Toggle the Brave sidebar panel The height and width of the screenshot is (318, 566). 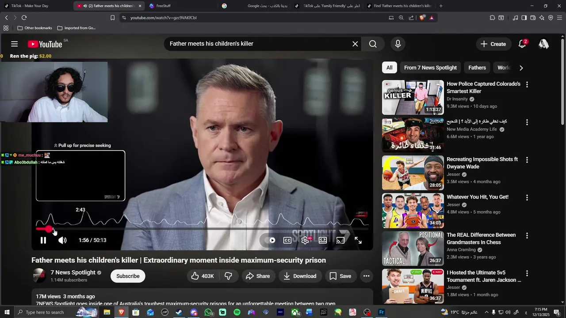click(x=524, y=18)
